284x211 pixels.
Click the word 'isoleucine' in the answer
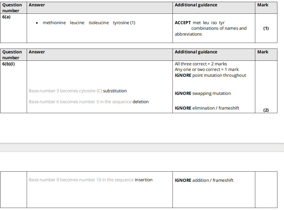tap(99, 23)
